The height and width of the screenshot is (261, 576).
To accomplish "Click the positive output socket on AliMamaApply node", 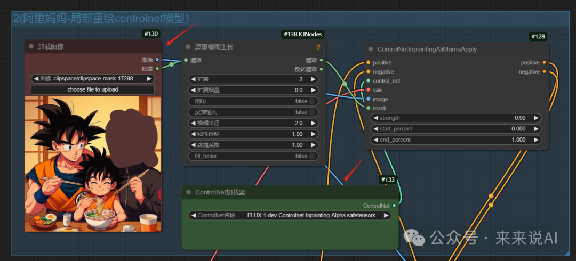I will [544, 63].
